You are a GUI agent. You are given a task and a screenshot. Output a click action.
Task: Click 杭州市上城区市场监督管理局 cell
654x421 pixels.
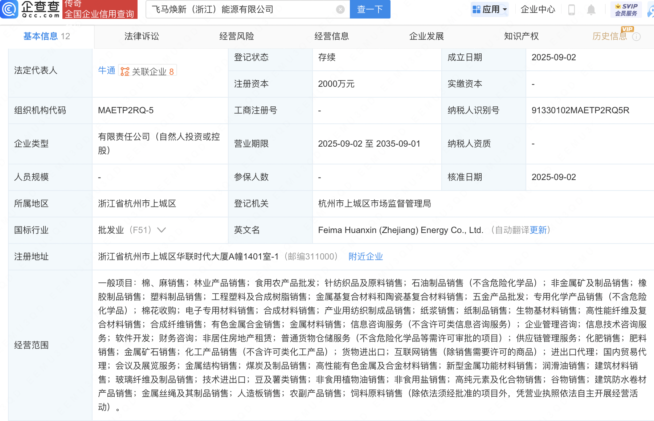click(x=375, y=204)
